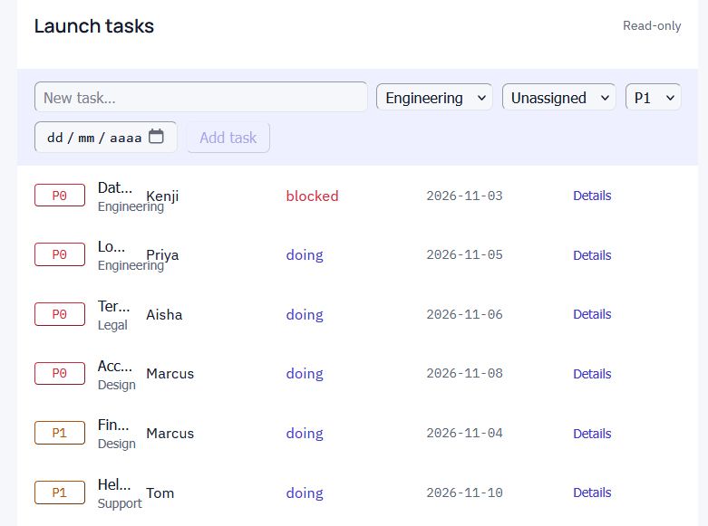Open the calendar picker icon in date field
The height and width of the screenshot is (526, 708).
[156, 136]
